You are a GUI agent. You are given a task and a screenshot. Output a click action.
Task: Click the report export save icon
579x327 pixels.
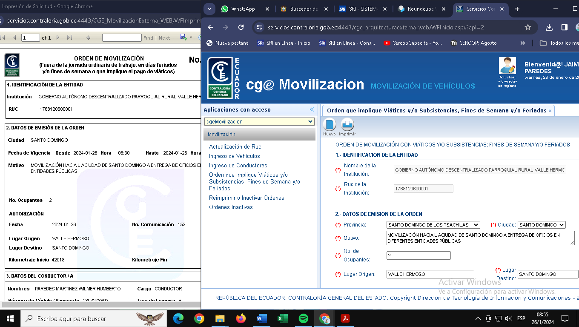(x=183, y=37)
